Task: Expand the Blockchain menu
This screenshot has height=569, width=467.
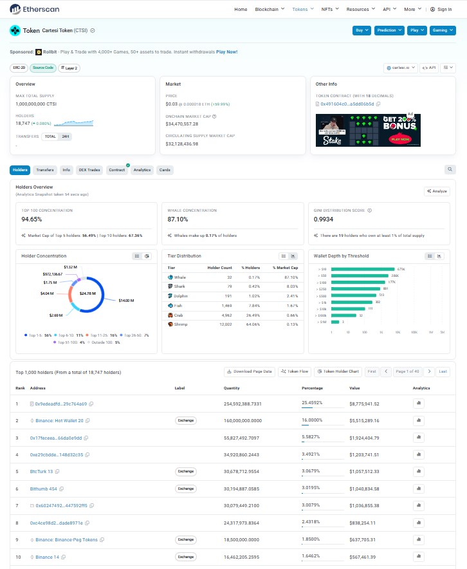Action: pyautogui.click(x=270, y=10)
